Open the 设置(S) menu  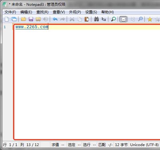point(91,12)
